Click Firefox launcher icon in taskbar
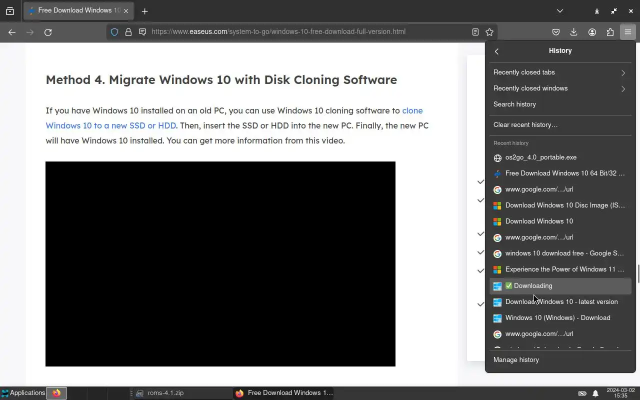This screenshot has height=400, width=640. [56, 393]
